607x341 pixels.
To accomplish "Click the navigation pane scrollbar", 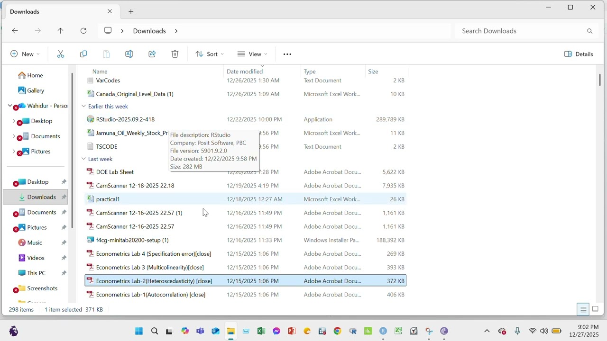I will point(73,151).
